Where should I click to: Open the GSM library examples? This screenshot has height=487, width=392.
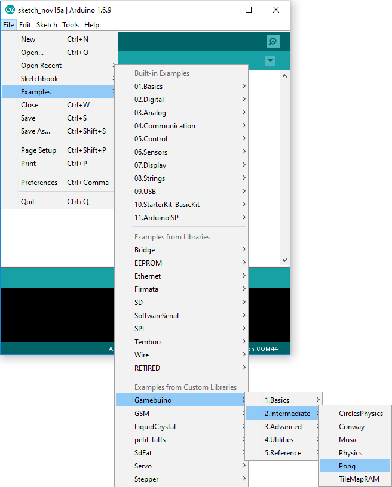[182, 414]
